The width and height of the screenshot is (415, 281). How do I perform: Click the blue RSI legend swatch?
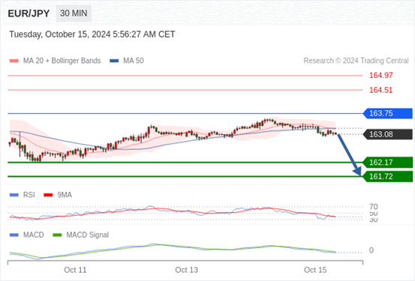click(x=14, y=195)
